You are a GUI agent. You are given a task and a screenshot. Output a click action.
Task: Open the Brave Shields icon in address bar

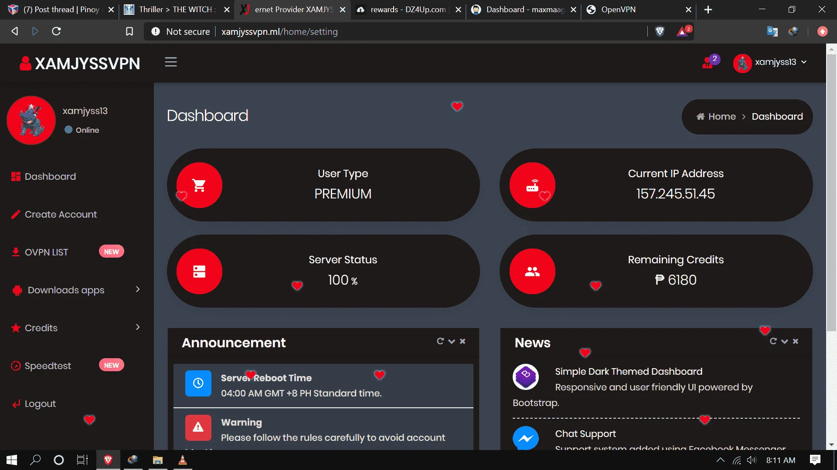(660, 31)
